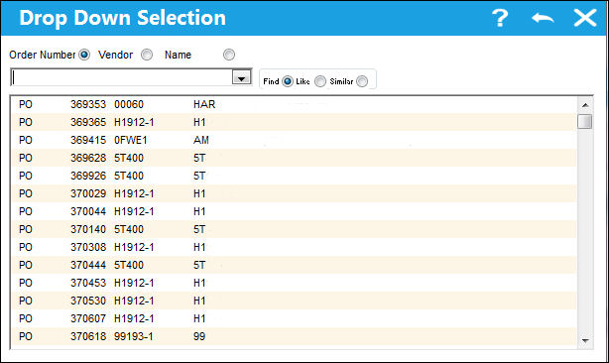Screen dimensions: 609x363
Task: Click vendor code 0FWE1
Action: 131,140
